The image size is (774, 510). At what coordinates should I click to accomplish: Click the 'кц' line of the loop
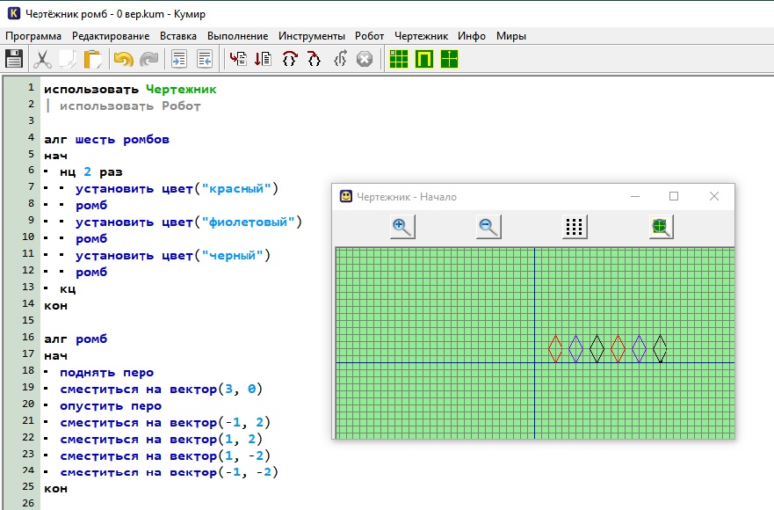(68, 288)
